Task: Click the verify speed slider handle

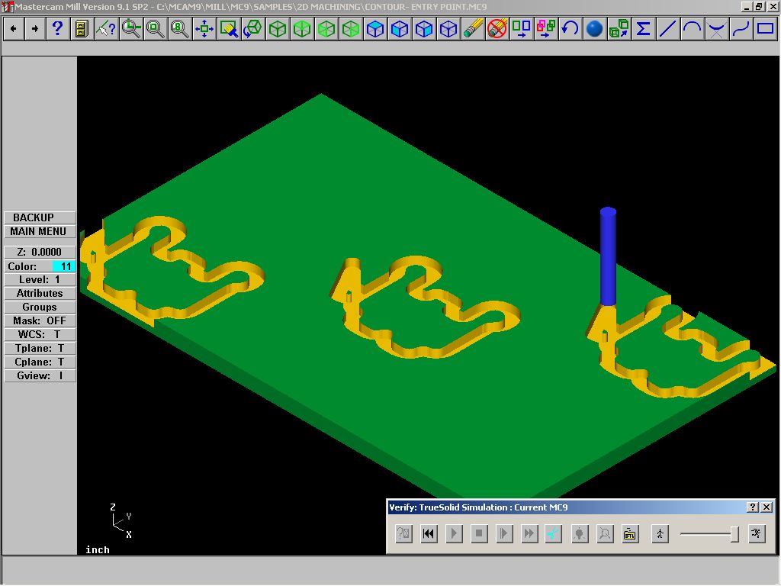Action: pos(734,534)
